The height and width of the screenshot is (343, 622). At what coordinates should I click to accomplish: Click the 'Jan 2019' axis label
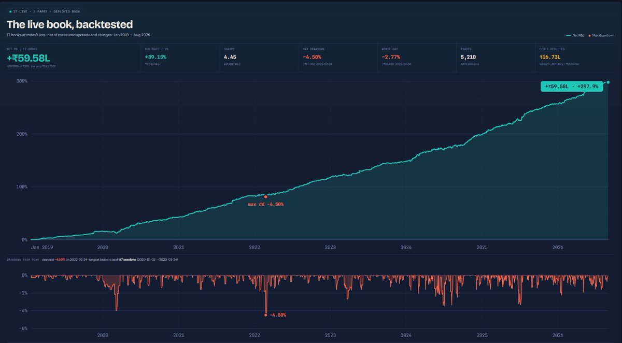42,247
